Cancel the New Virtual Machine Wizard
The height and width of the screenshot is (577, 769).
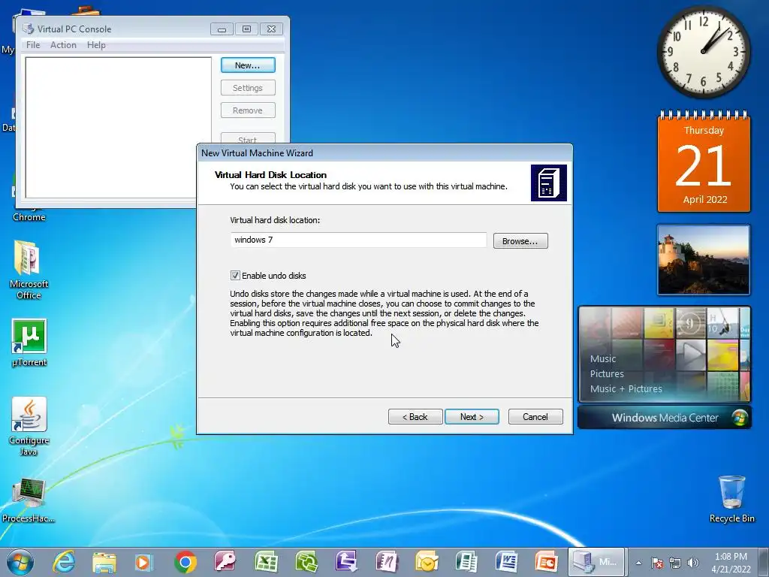(x=535, y=416)
